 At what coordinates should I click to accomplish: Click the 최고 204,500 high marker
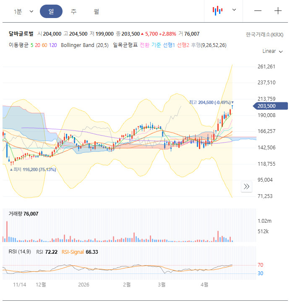pyautogui.click(x=211, y=102)
